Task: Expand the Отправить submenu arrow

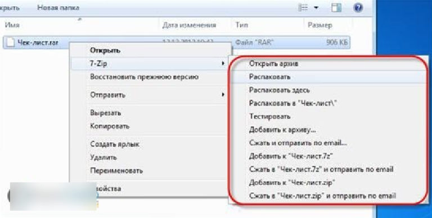Action: [x=223, y=95]
